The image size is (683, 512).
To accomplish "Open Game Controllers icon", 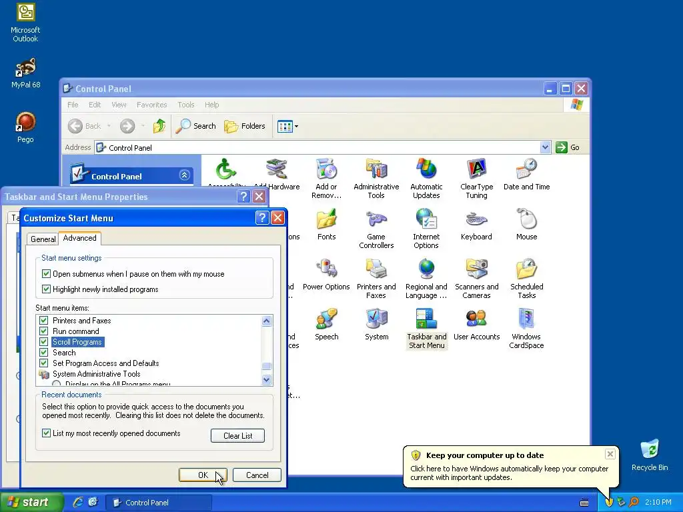I will coord(376,229).
